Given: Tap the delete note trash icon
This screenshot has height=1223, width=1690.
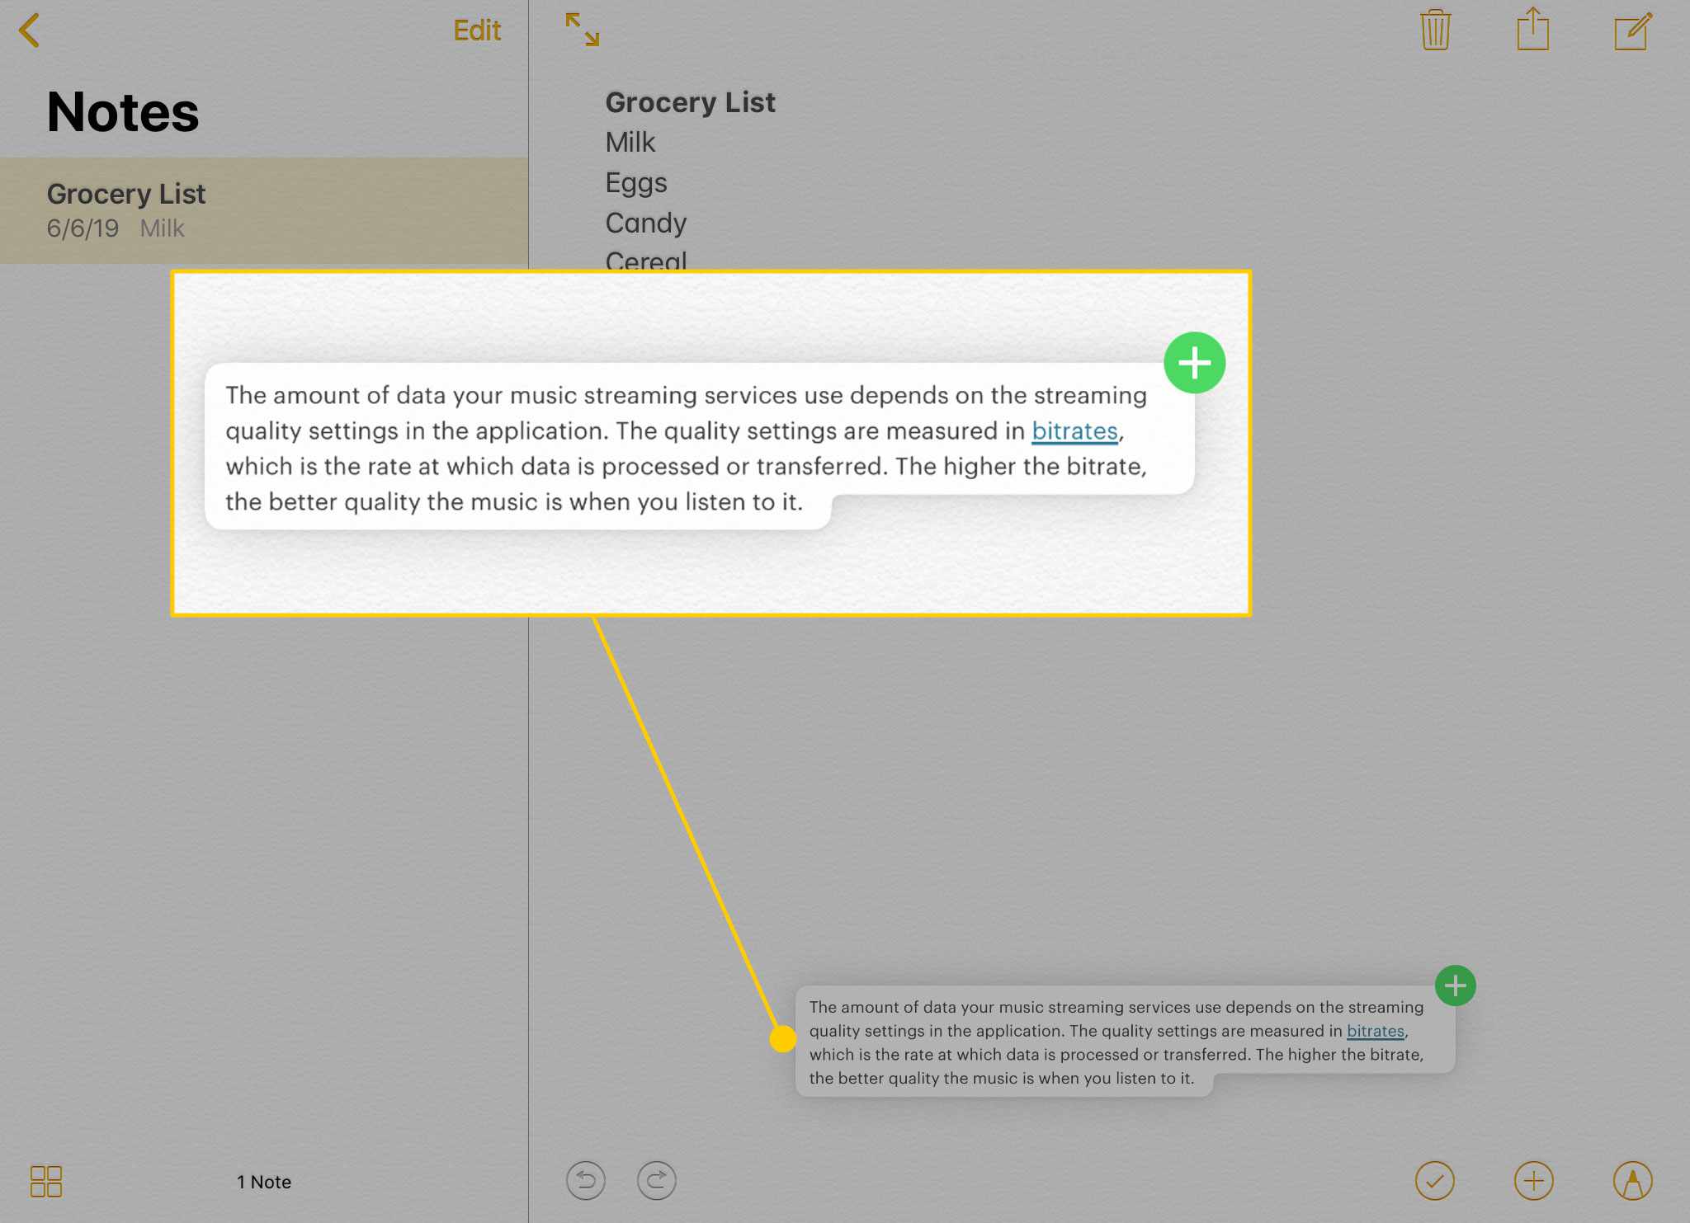Looking at the screenshot, I should (x=1436, y=31).
